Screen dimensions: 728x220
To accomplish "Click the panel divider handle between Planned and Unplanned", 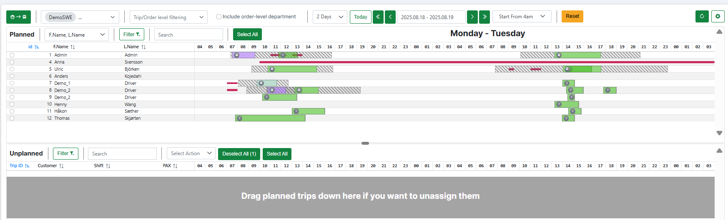I will (365, 143).
